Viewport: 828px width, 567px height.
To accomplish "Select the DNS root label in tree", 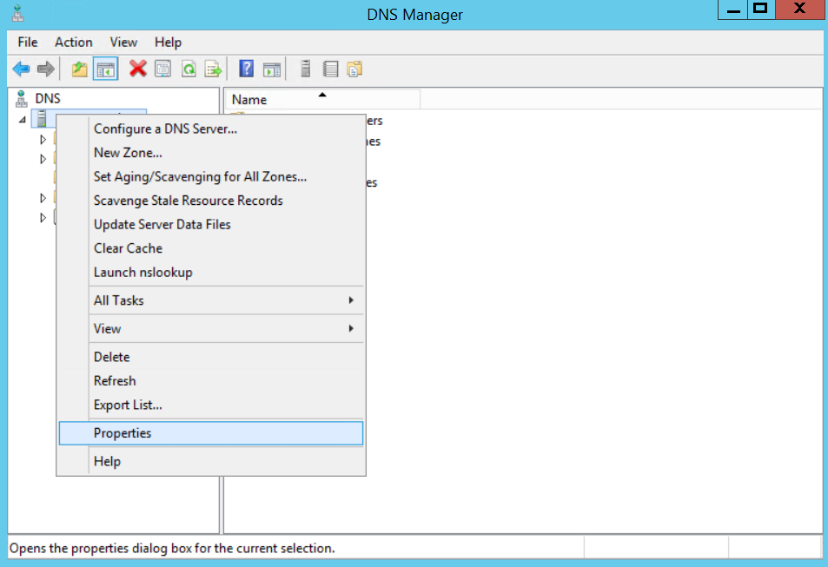I will [48, 99].
